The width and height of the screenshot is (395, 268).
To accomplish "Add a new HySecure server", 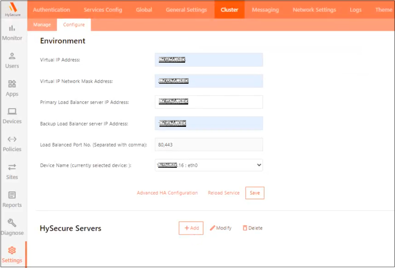I will [191, 228].
